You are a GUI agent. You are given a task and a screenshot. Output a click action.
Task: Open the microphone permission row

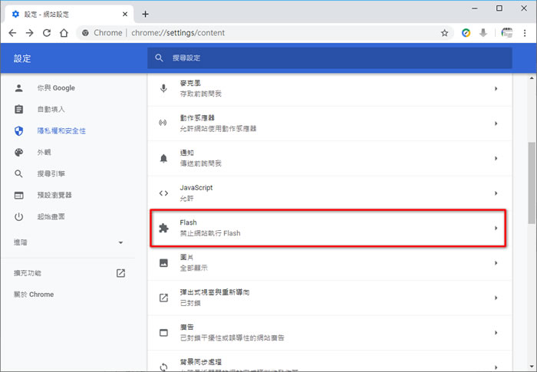330,89
